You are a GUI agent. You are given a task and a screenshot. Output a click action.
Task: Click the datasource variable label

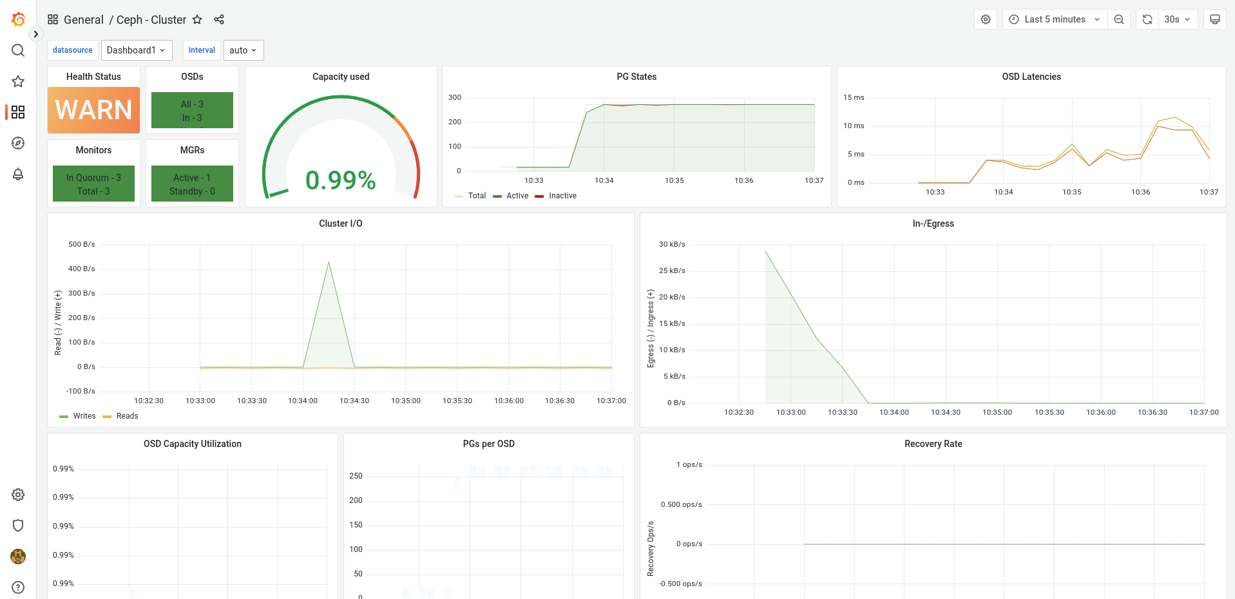73,50
